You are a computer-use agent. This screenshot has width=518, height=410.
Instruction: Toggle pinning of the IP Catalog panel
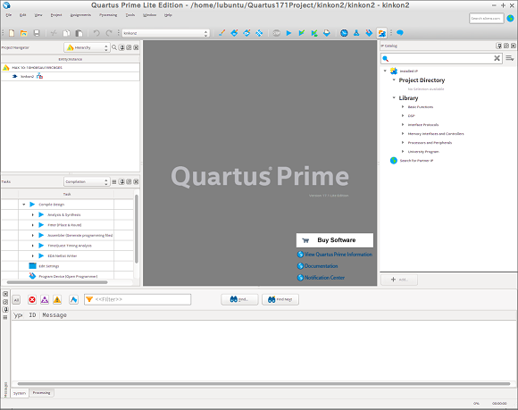click(499, 46)
